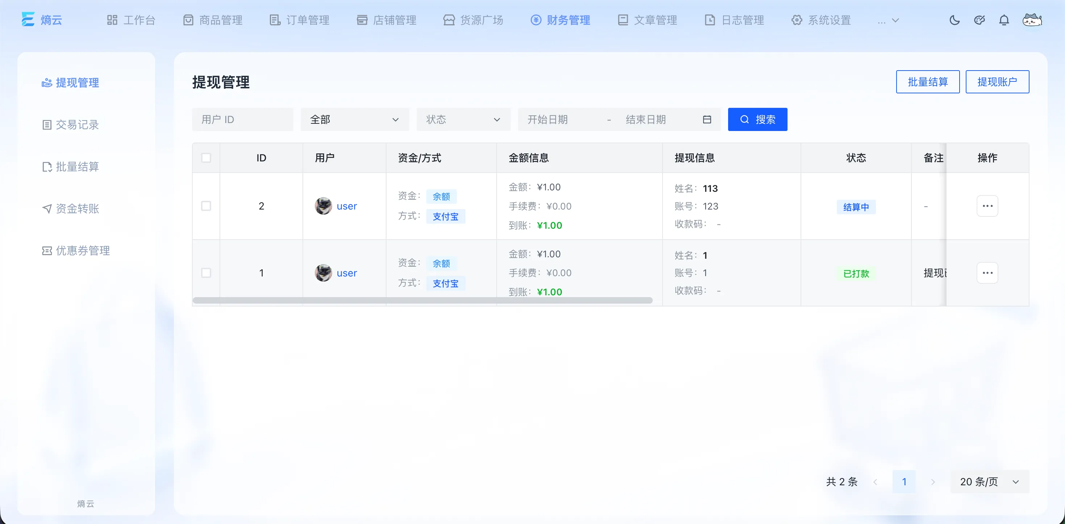1065x524 pixels.
Task: Click the 金额信息 column header
Action: pos(529,158)
